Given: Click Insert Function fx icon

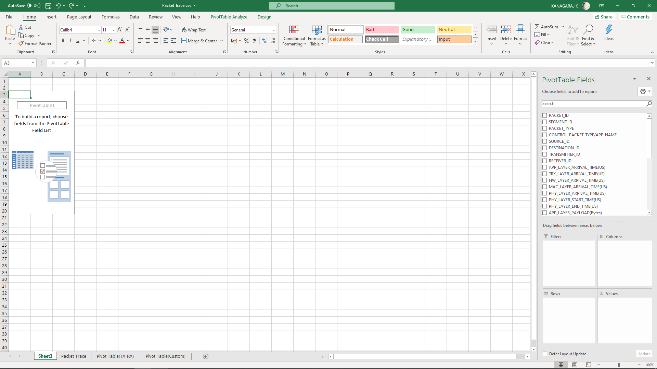Looking at the screenshot, I should click(78, 63).
